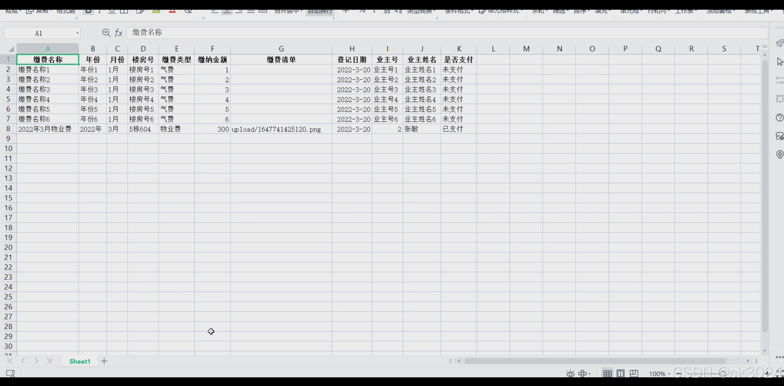The height and width of the screenshot is (386, 784).
Task: Jump to last sheet navigation arrow
Action: coord(49,361)
